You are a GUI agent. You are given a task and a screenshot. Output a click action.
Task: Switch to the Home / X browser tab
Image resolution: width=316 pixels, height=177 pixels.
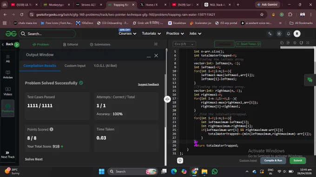pos(153,5)
